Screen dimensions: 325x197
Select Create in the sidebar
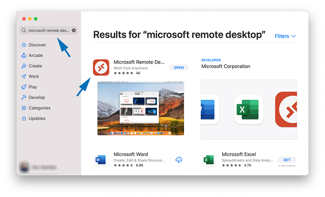[35, 66]
